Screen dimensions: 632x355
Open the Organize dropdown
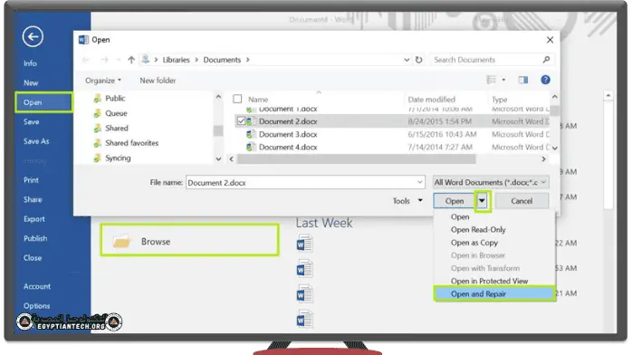click(103, 81)
